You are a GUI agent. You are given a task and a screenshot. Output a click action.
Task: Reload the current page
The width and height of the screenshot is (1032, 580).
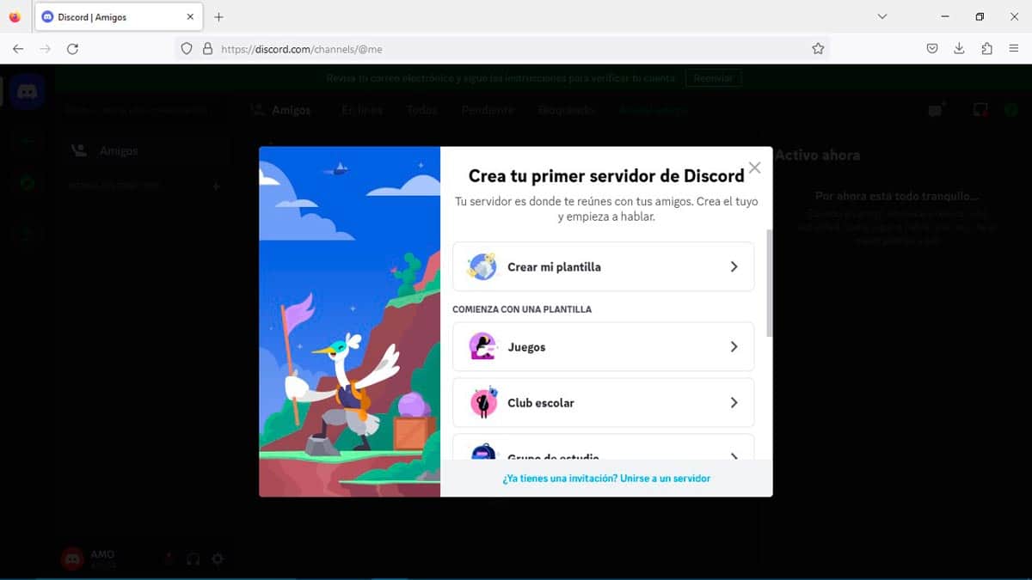click(73, 49)
